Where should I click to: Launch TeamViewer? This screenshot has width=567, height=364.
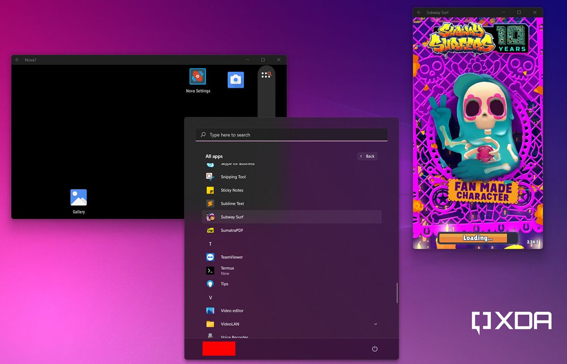(231, 257)
